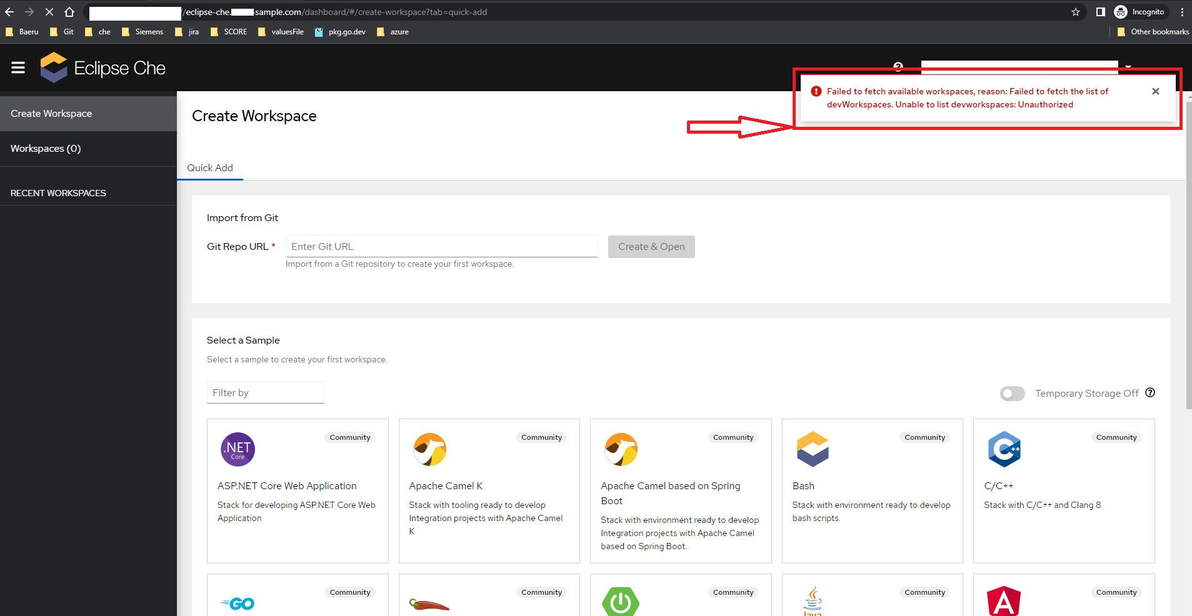Click the Go sample icon
Viewport: 1192px width, 616px height.
(x=238, y=604)
